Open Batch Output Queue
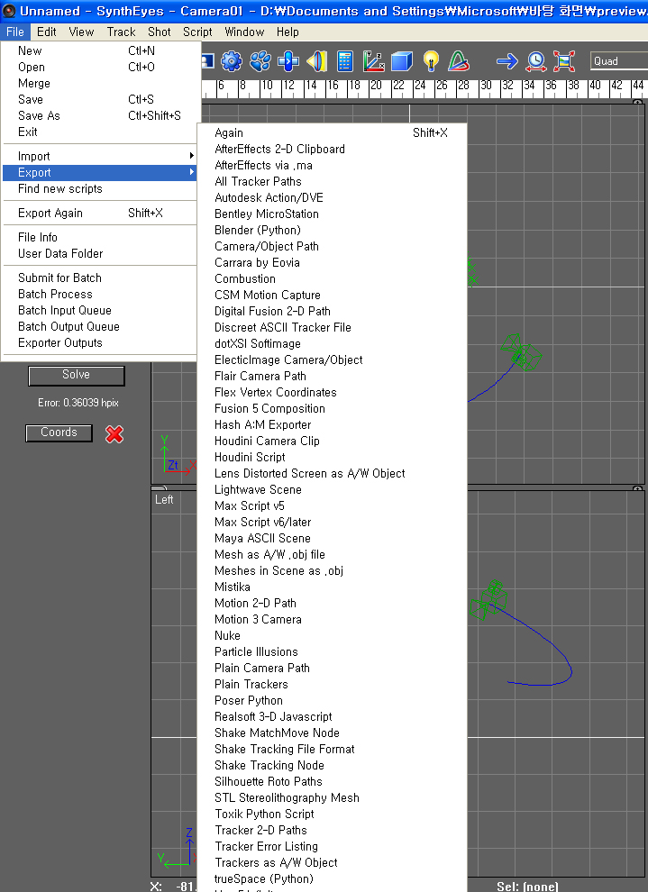 coord(99,326)
